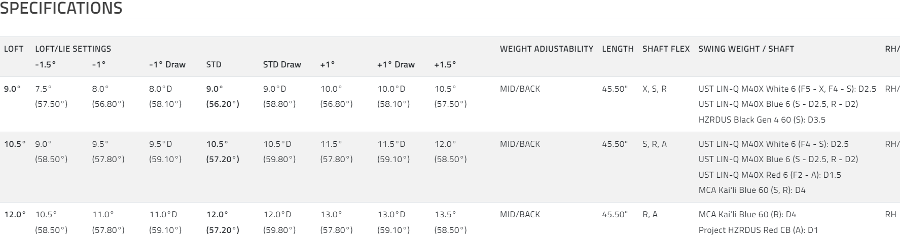Click the +1.5° setting sub-header
900x237 pixels.
(445, 65)
